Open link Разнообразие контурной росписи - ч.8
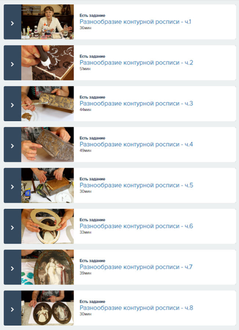 (x=136, y=308)
